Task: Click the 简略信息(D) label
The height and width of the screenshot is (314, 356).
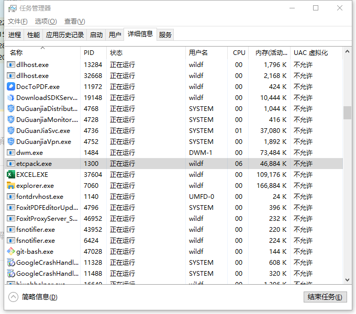Action: pyautogui.click(x=39, y=297)
